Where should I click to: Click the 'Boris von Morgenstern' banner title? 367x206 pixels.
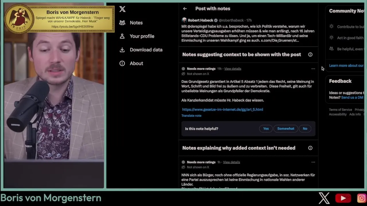tap(73, 12)
